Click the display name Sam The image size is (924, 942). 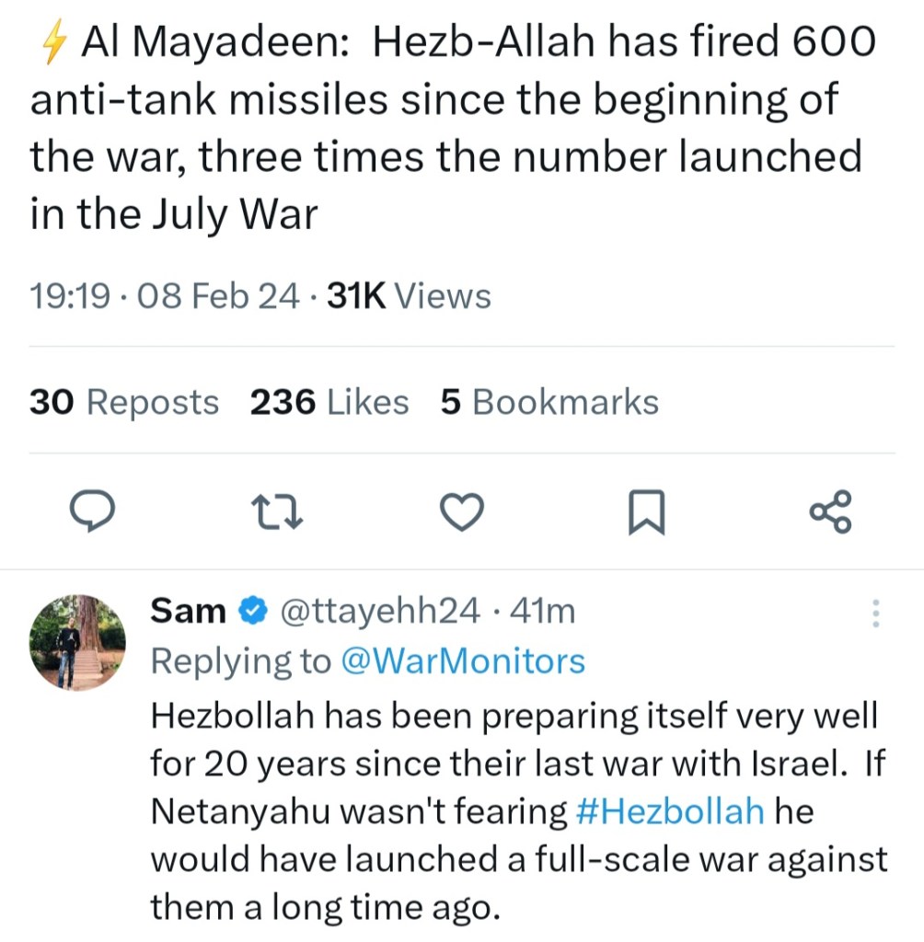(x=188, y=611)
